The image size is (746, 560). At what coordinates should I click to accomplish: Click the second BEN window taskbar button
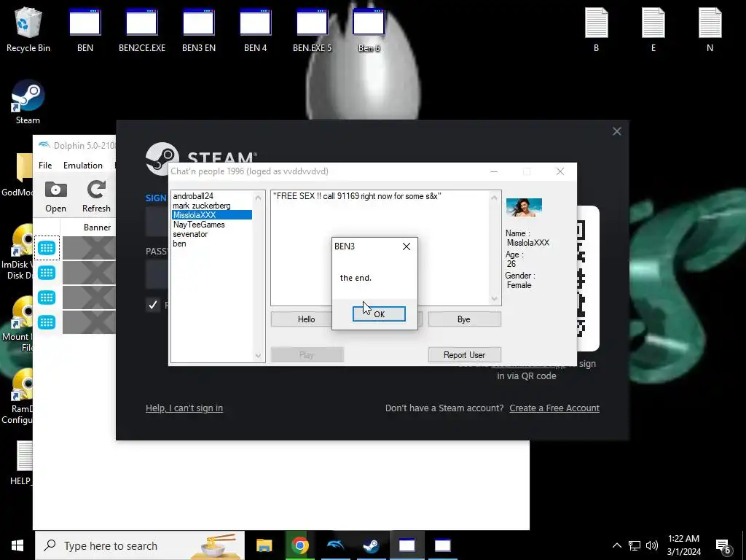tap(442, 545)
